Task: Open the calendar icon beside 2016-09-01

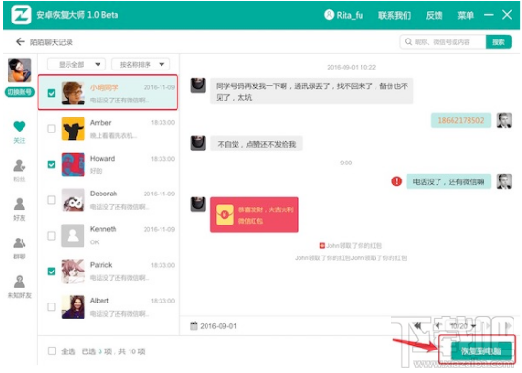Action: 193,326
